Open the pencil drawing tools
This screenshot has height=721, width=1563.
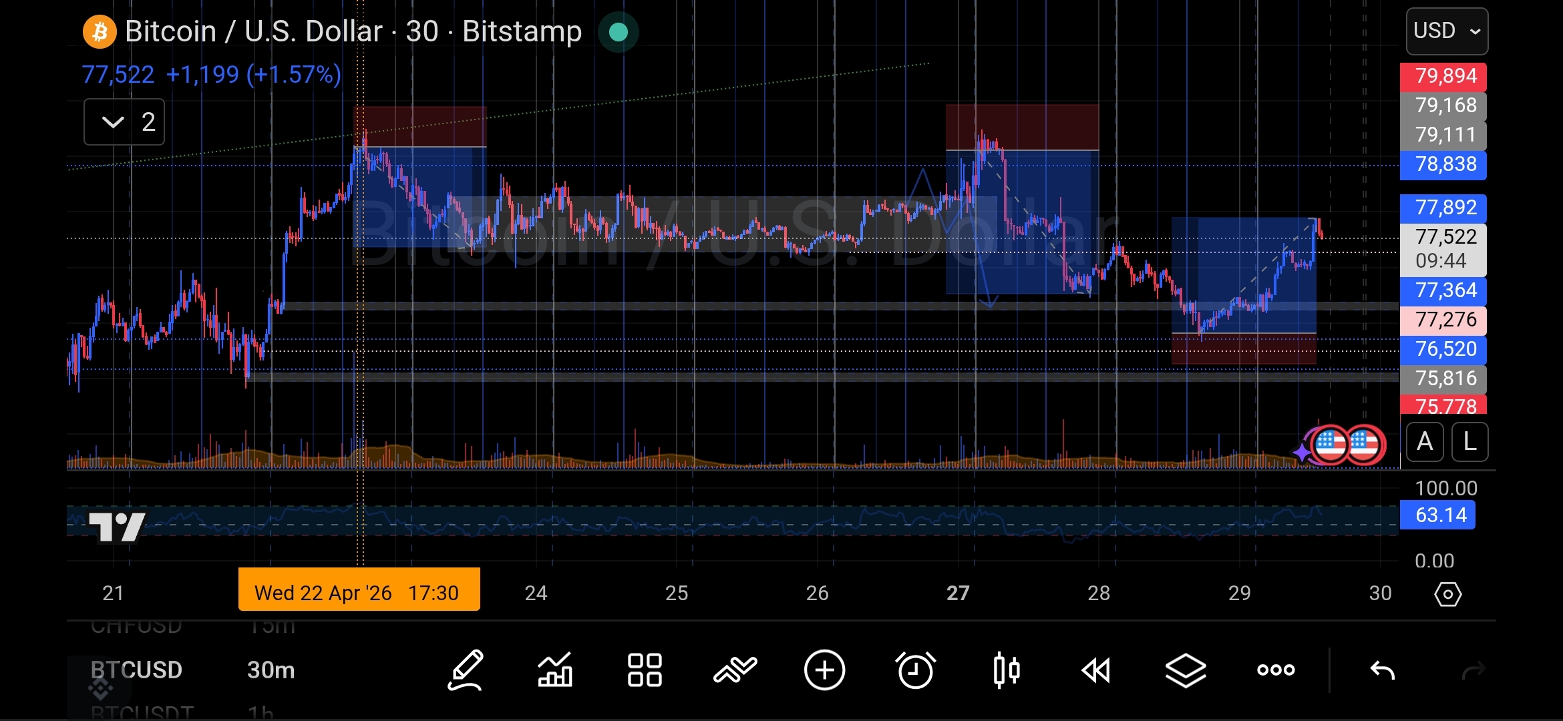coord(466,670)
